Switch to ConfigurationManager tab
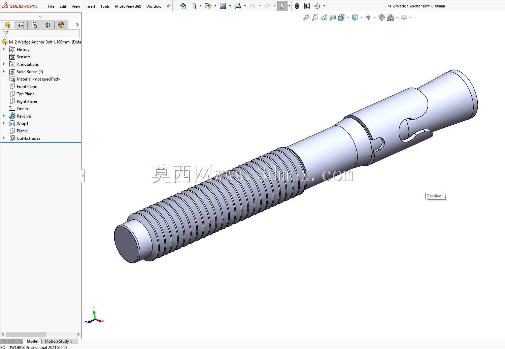This screenshot has height=349, width=505. [x=34, y=25]
